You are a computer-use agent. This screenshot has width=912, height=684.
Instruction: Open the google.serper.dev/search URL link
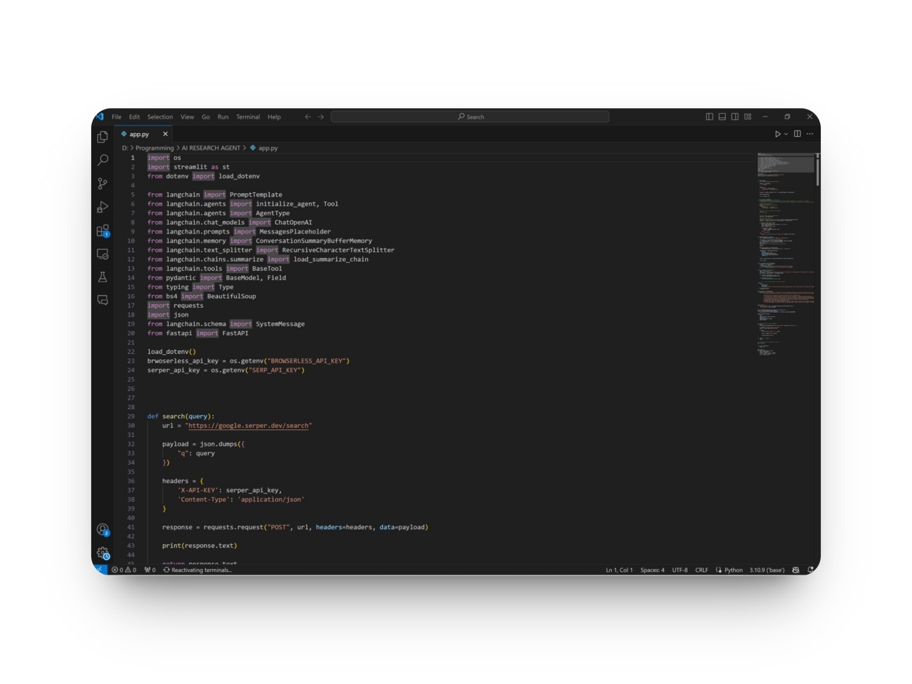(248, 426)
